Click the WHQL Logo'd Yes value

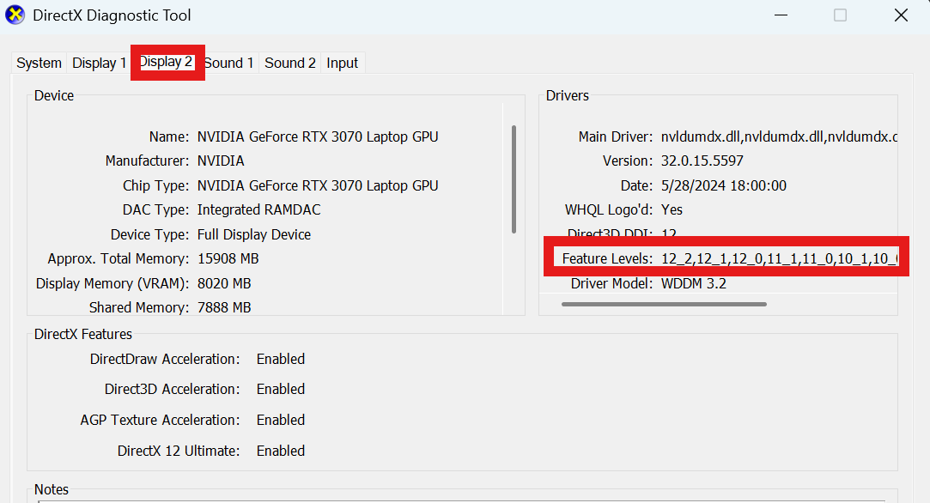672,210
